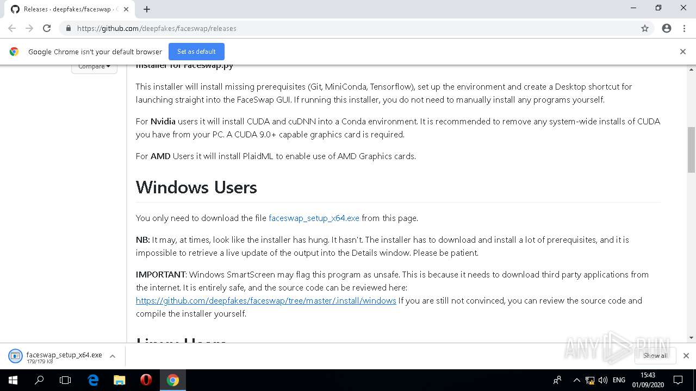
Task: Expand the Compare dropdown
Action: tap(94, 67)
